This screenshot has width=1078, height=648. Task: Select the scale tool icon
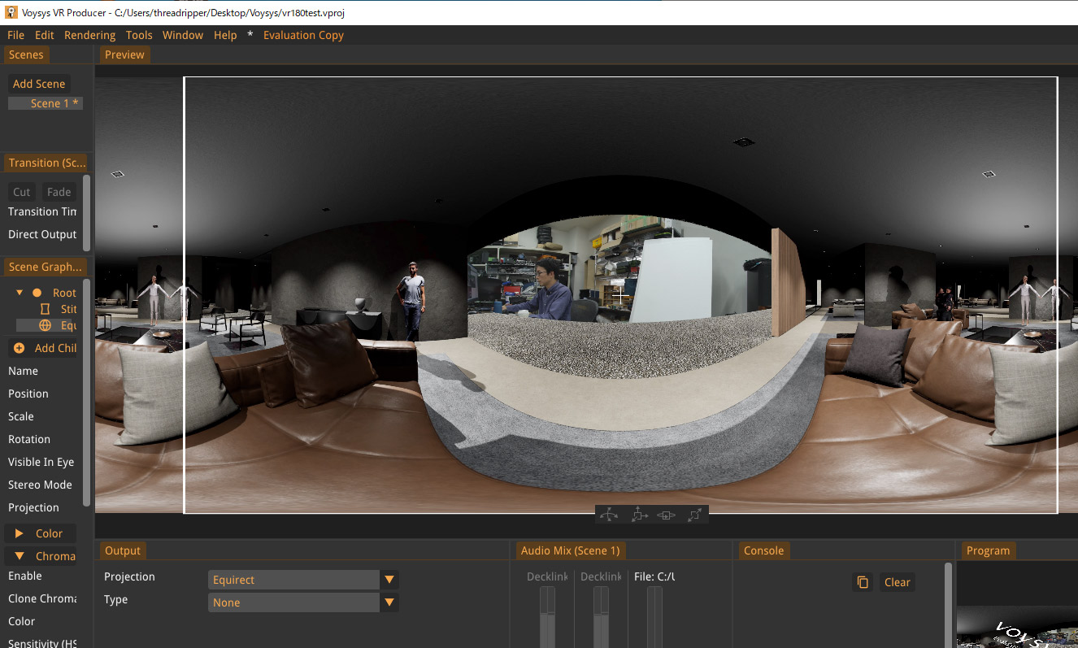tap(695, 515)
